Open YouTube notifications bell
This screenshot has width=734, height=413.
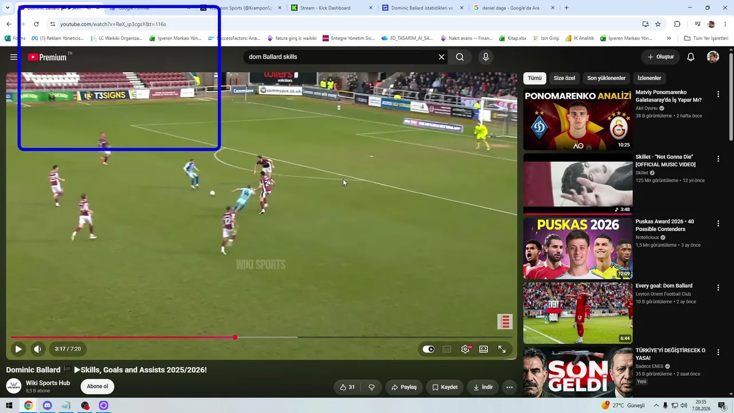click(x=691, y=57)
